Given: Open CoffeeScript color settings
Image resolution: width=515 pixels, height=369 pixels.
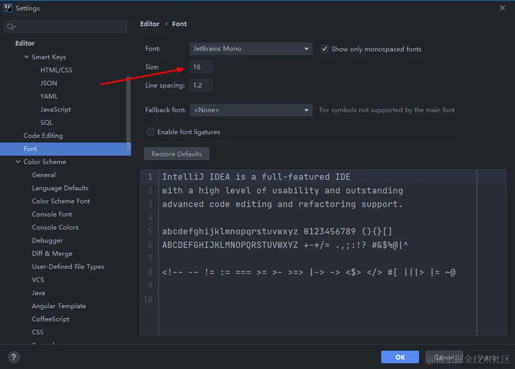Looking at the screenshot, I should coord(50,319).
